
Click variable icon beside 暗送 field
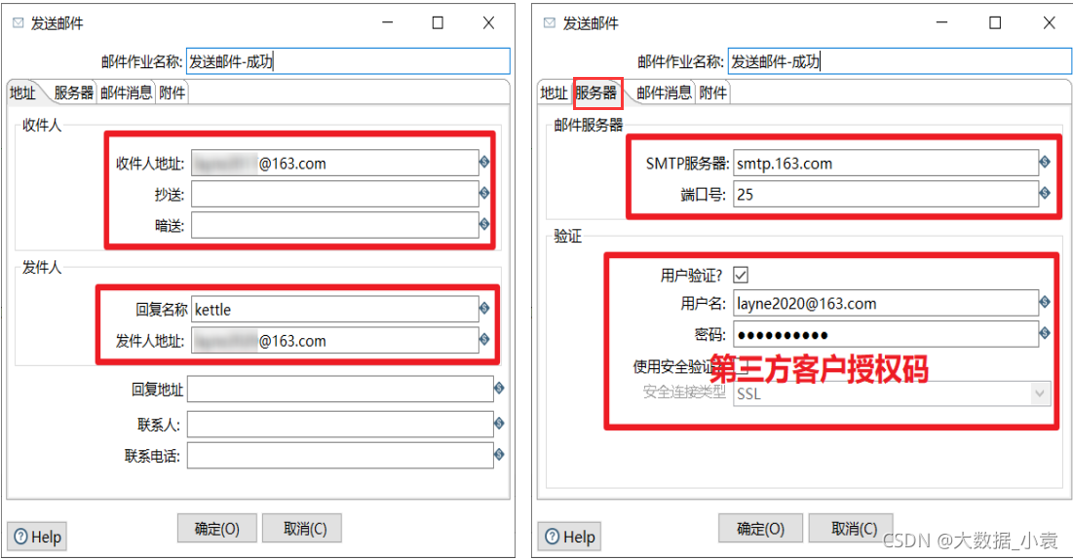(x=483, y=224)
